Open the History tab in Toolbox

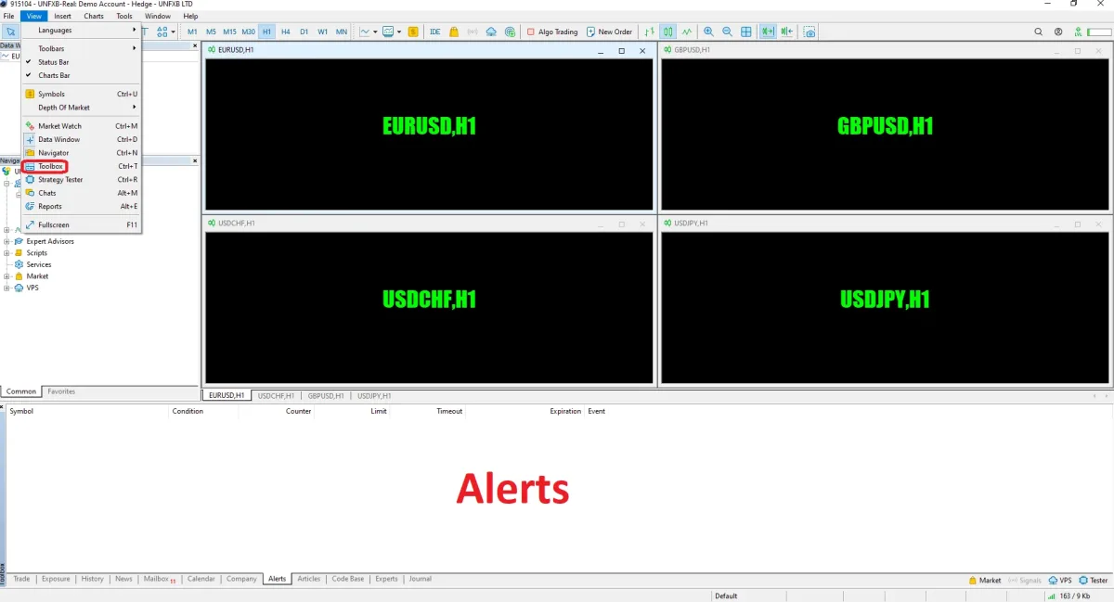pyautogui.click(x=93, y=579)
